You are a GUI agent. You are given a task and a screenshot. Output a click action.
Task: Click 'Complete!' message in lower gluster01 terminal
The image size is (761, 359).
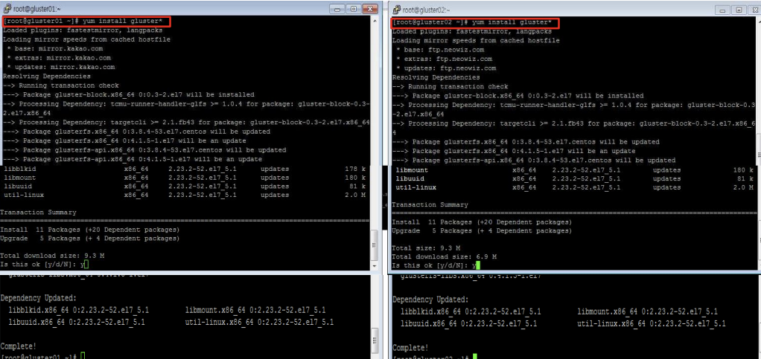[x=18, y=346]
